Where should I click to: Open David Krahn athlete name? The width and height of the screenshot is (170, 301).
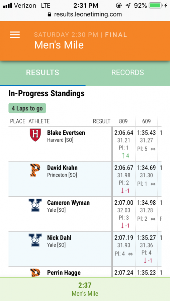coord(63,168)
